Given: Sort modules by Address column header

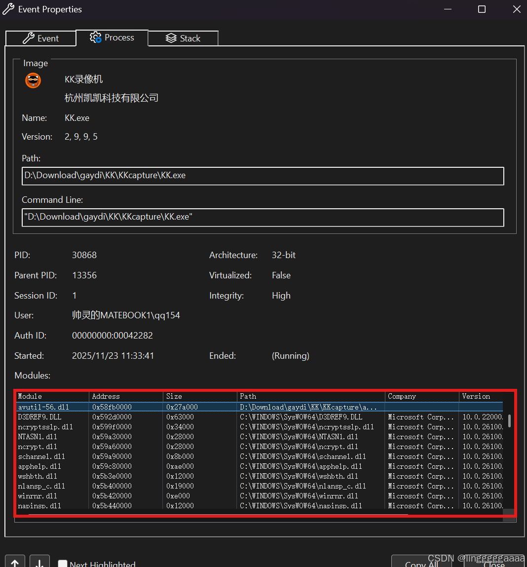Looking at the screenshot, I should pyautogui.click(x=126, y=396).
